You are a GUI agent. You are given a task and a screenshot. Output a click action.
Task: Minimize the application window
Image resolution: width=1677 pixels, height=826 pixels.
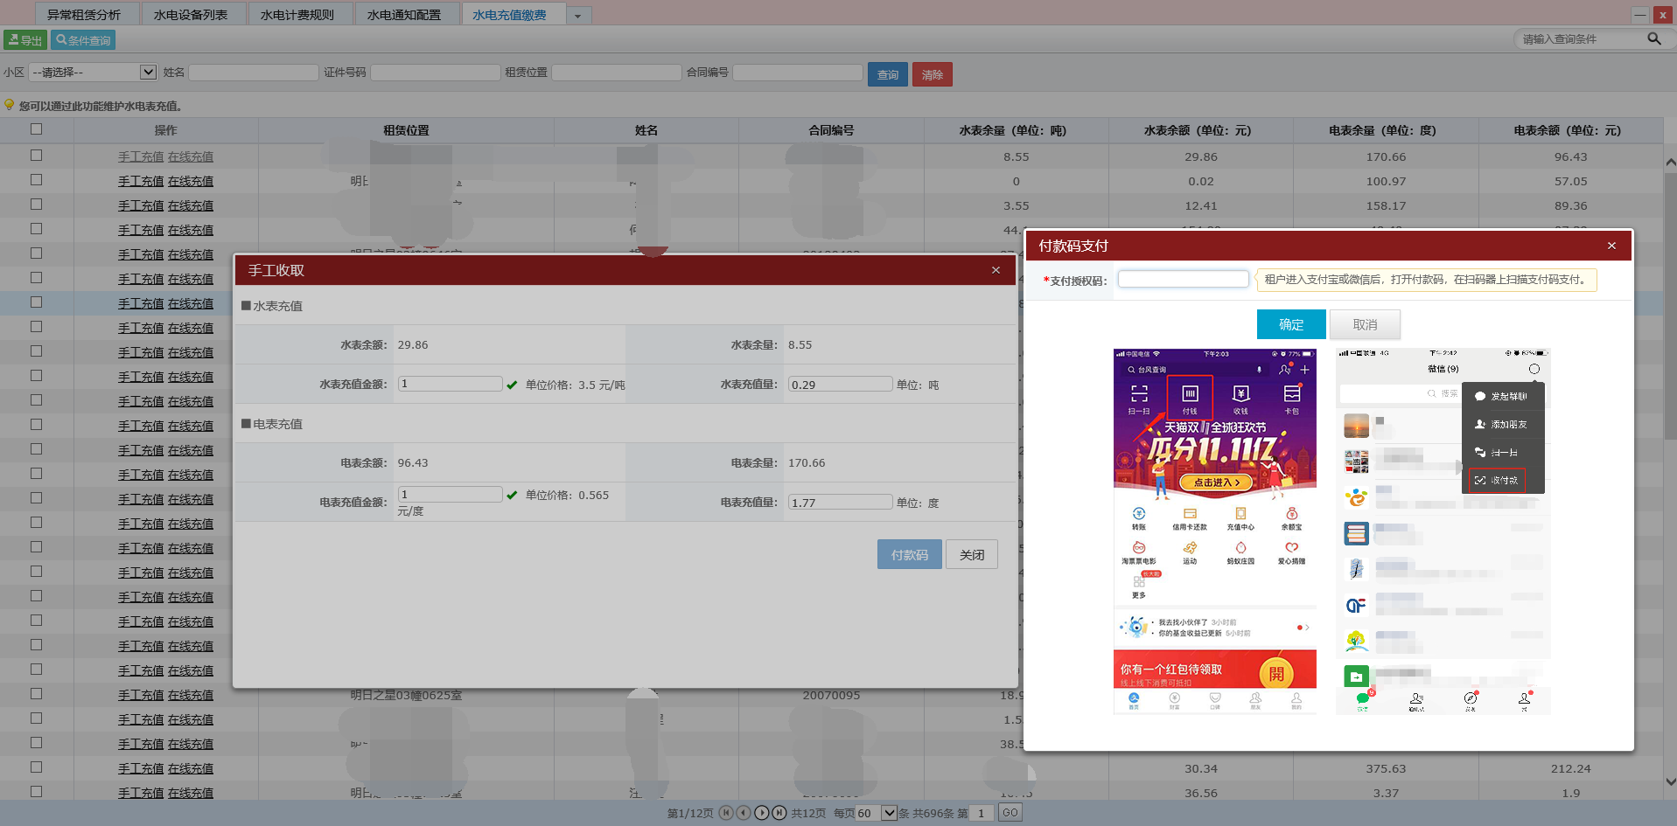[1640, 15]
